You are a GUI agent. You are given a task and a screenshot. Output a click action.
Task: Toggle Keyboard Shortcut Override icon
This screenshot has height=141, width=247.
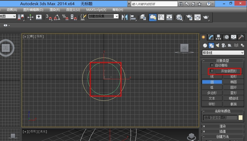click(x=39, y=17)
